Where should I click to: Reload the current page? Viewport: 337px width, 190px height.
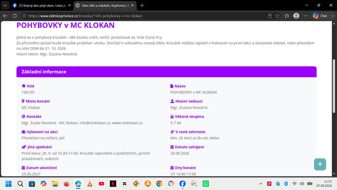point(14,16)
